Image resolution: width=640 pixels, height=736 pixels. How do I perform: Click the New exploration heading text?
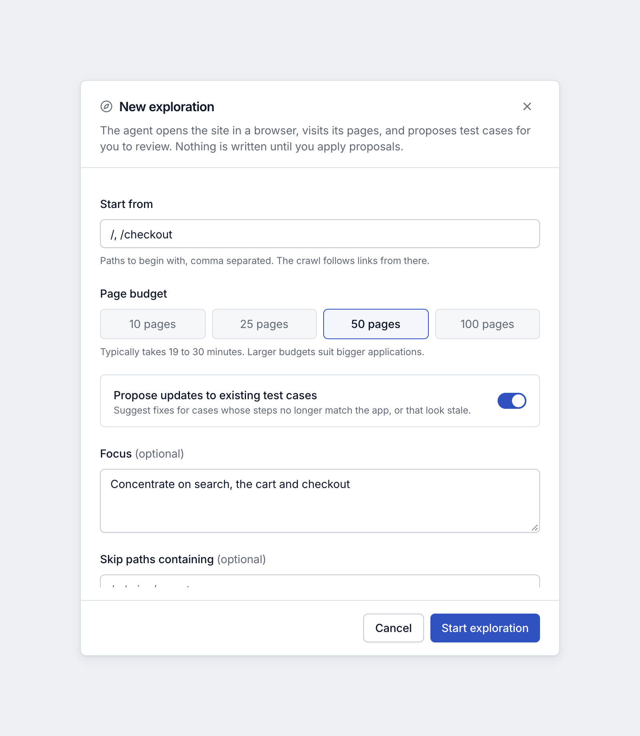coord(167,107)
